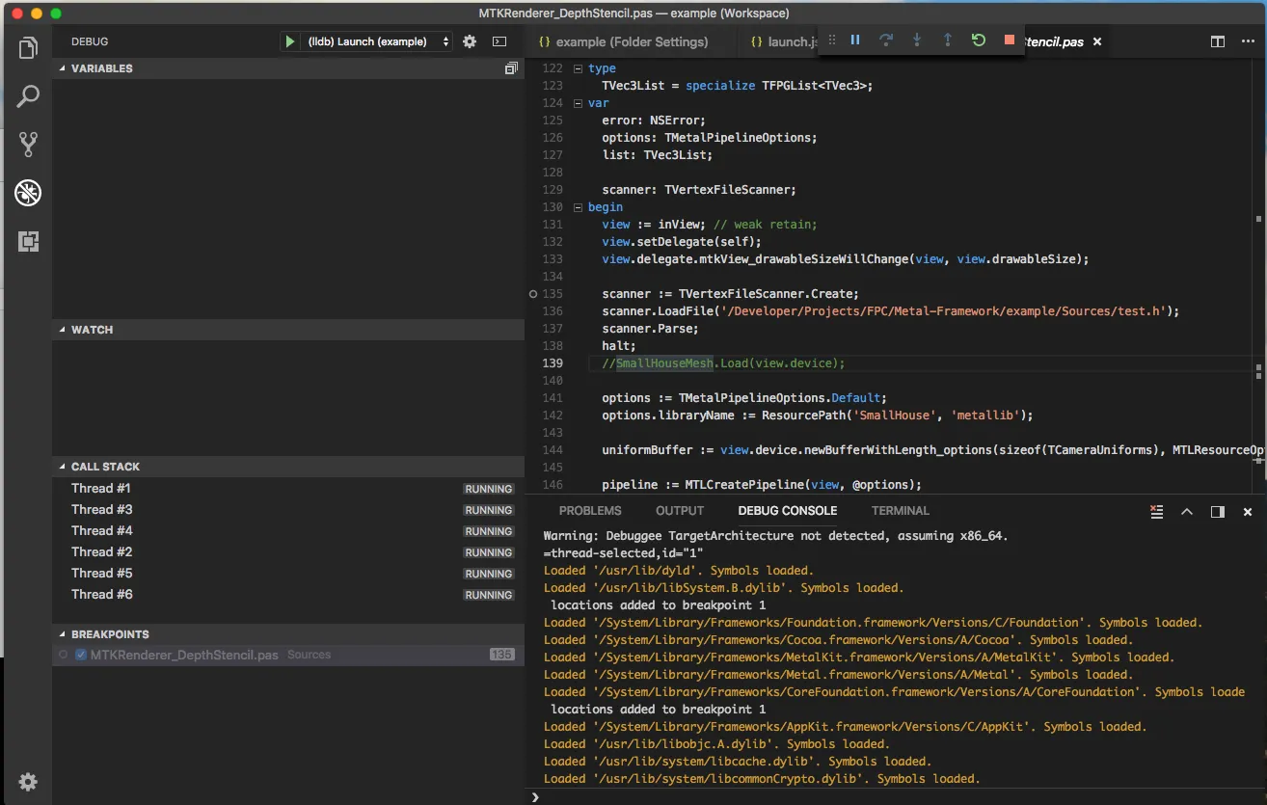Open launch.json with the debug gear icon
Viewport: 1267px width, 805px height.
470,41
